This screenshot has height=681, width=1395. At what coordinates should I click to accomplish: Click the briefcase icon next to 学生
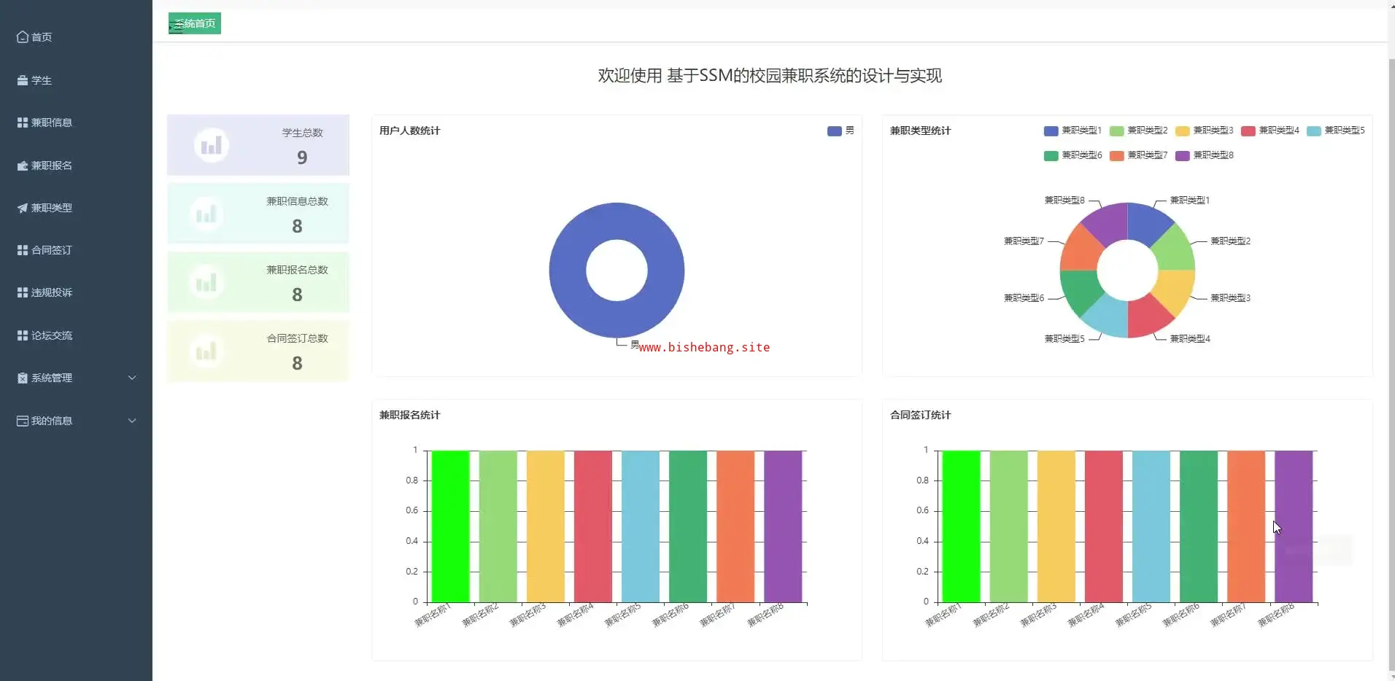click(23, 80)
